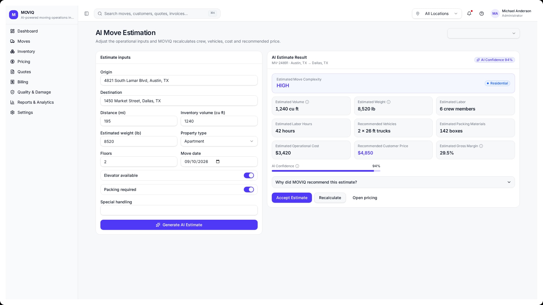Click the $4,850 recommended price value
Screen dimensions: 543x305
point(365,153)
